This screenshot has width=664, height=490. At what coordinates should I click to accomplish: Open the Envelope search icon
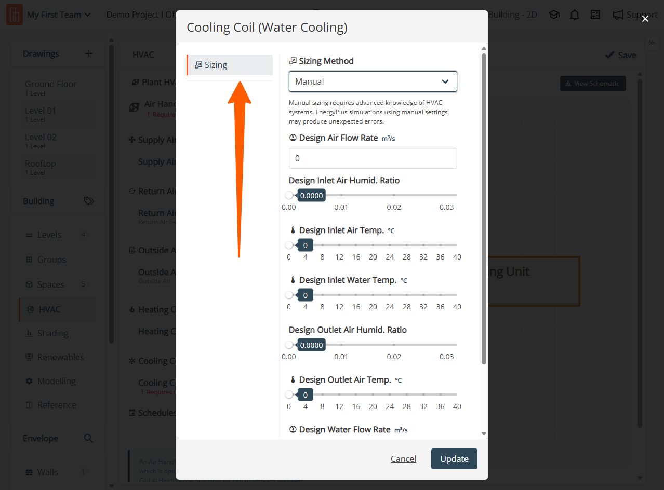click(89, 439)
